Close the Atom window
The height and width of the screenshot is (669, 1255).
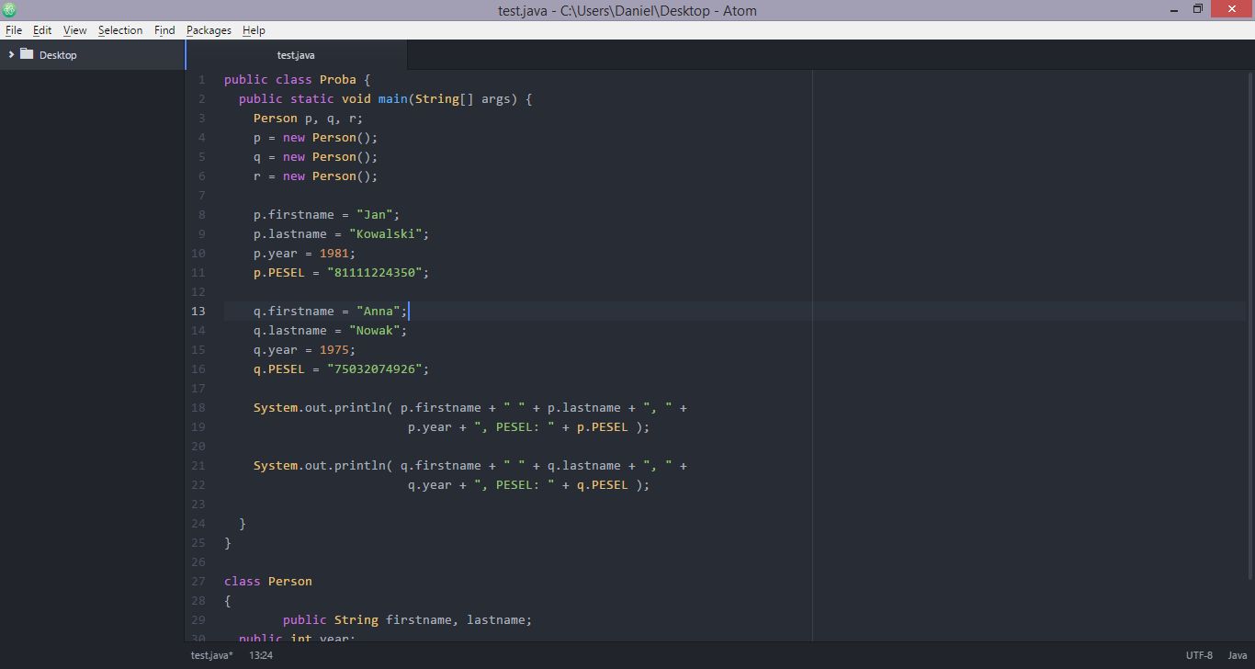click(1232, 9)
